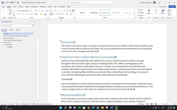The height and width of the screenshot is (110, 177).
Task: Apply Strikethrough formatting
Action: (x=28, y=14)
